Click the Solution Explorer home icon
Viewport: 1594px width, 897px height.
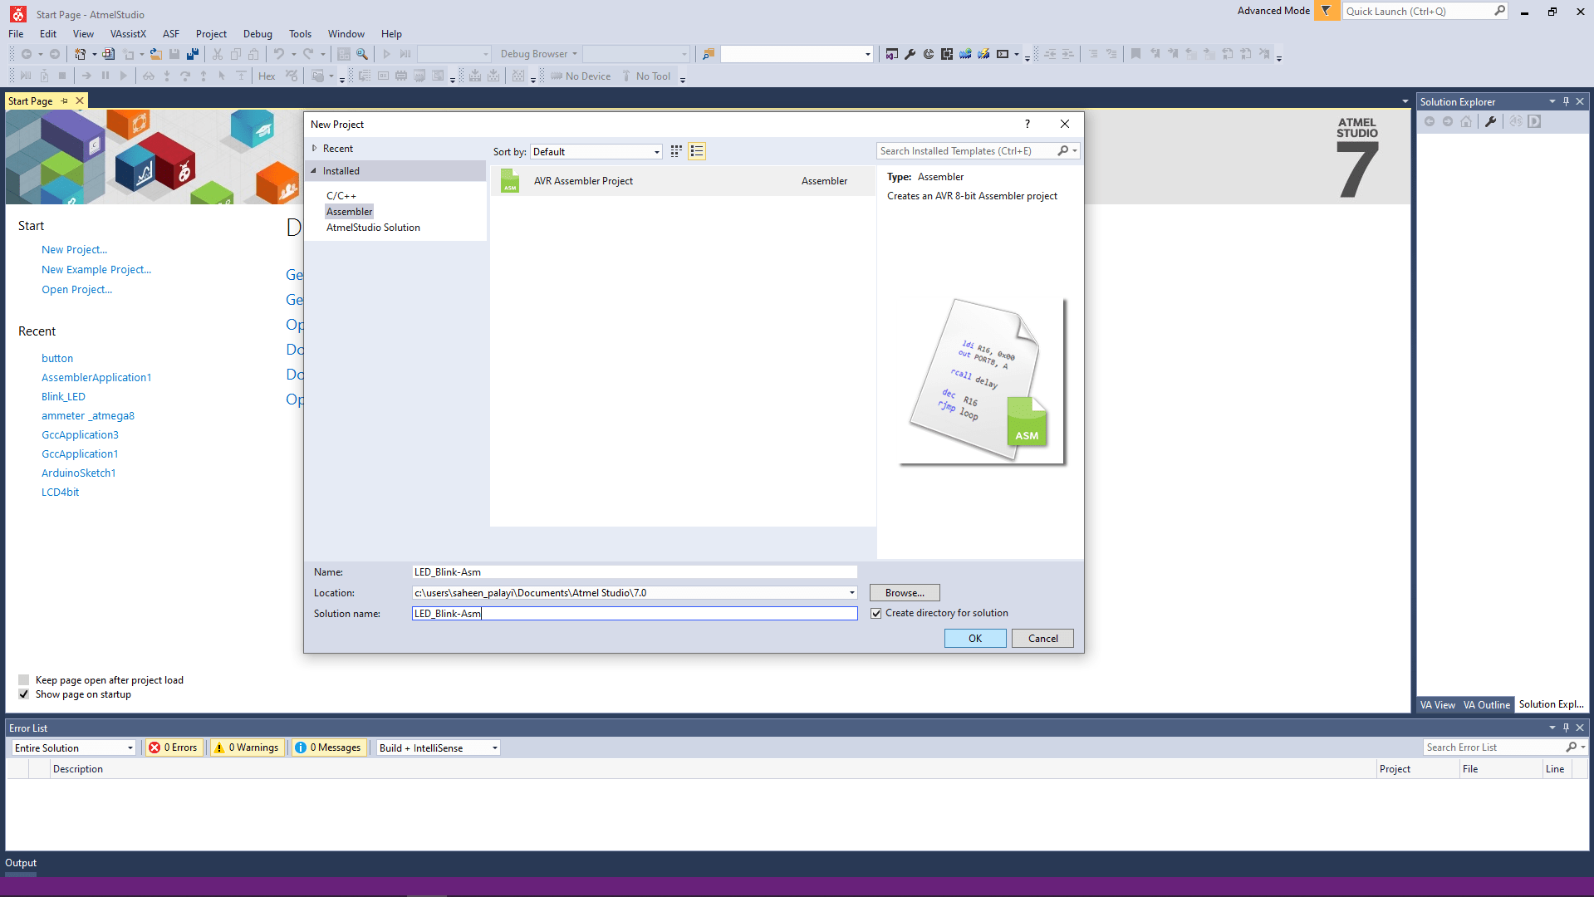[x=1466, y=121]
